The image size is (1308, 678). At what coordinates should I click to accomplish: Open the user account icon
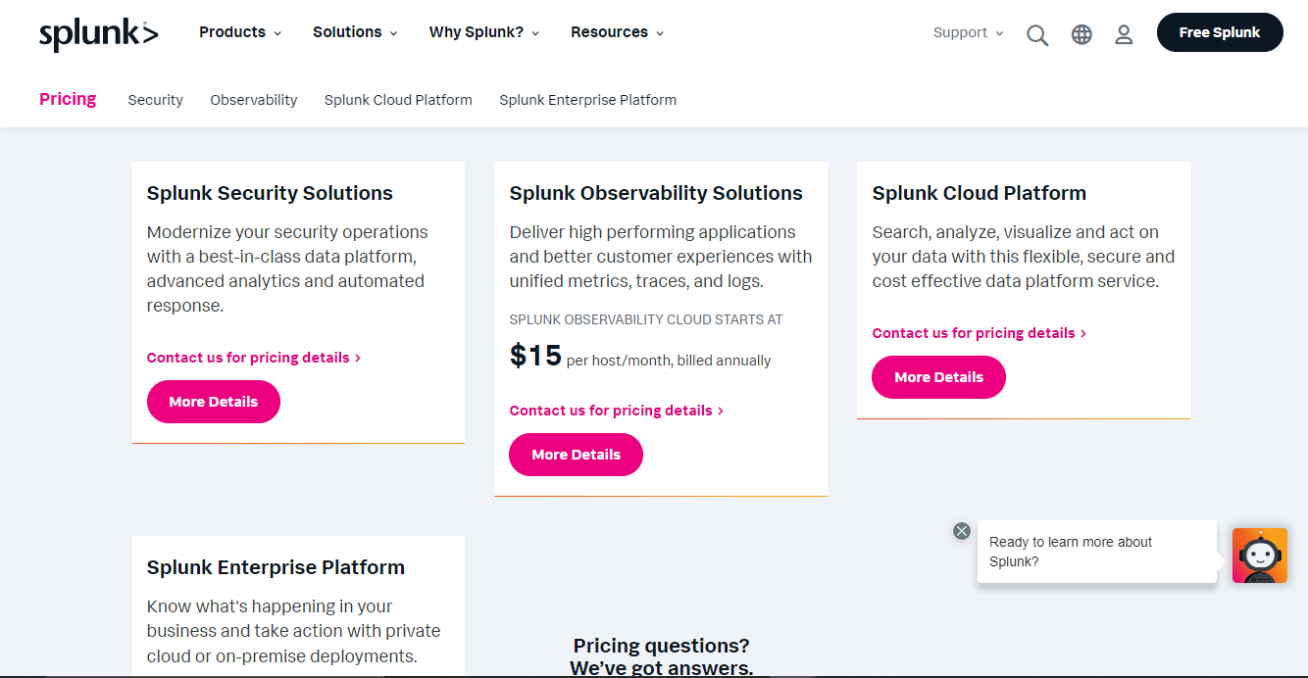[x=1124, y=34]
